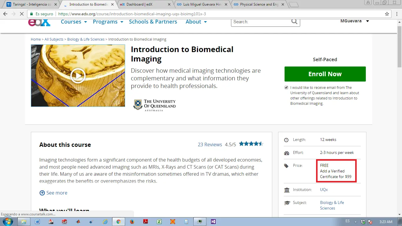The image size is (402, 226).
Task: Open a new browser tab
Action: 294,5
